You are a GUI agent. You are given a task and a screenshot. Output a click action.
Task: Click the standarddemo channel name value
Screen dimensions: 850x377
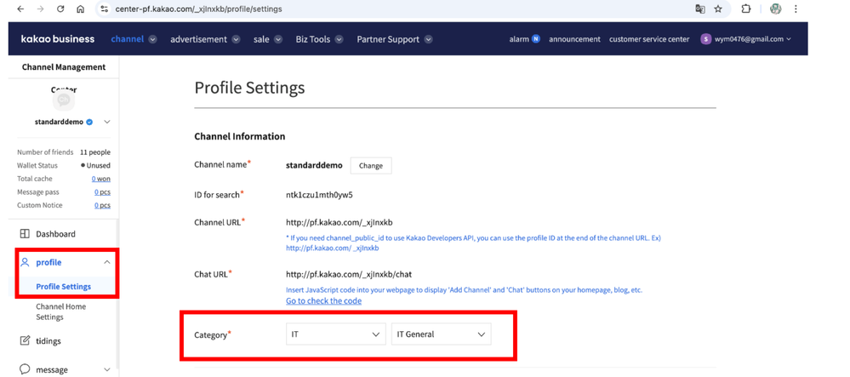[314, 165]
